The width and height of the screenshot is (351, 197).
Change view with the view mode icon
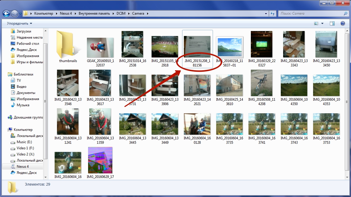pyautogui.click(x=316, y=23)
